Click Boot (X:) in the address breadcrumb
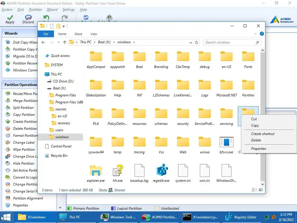297x223 pixels. (x=104, y=42)
